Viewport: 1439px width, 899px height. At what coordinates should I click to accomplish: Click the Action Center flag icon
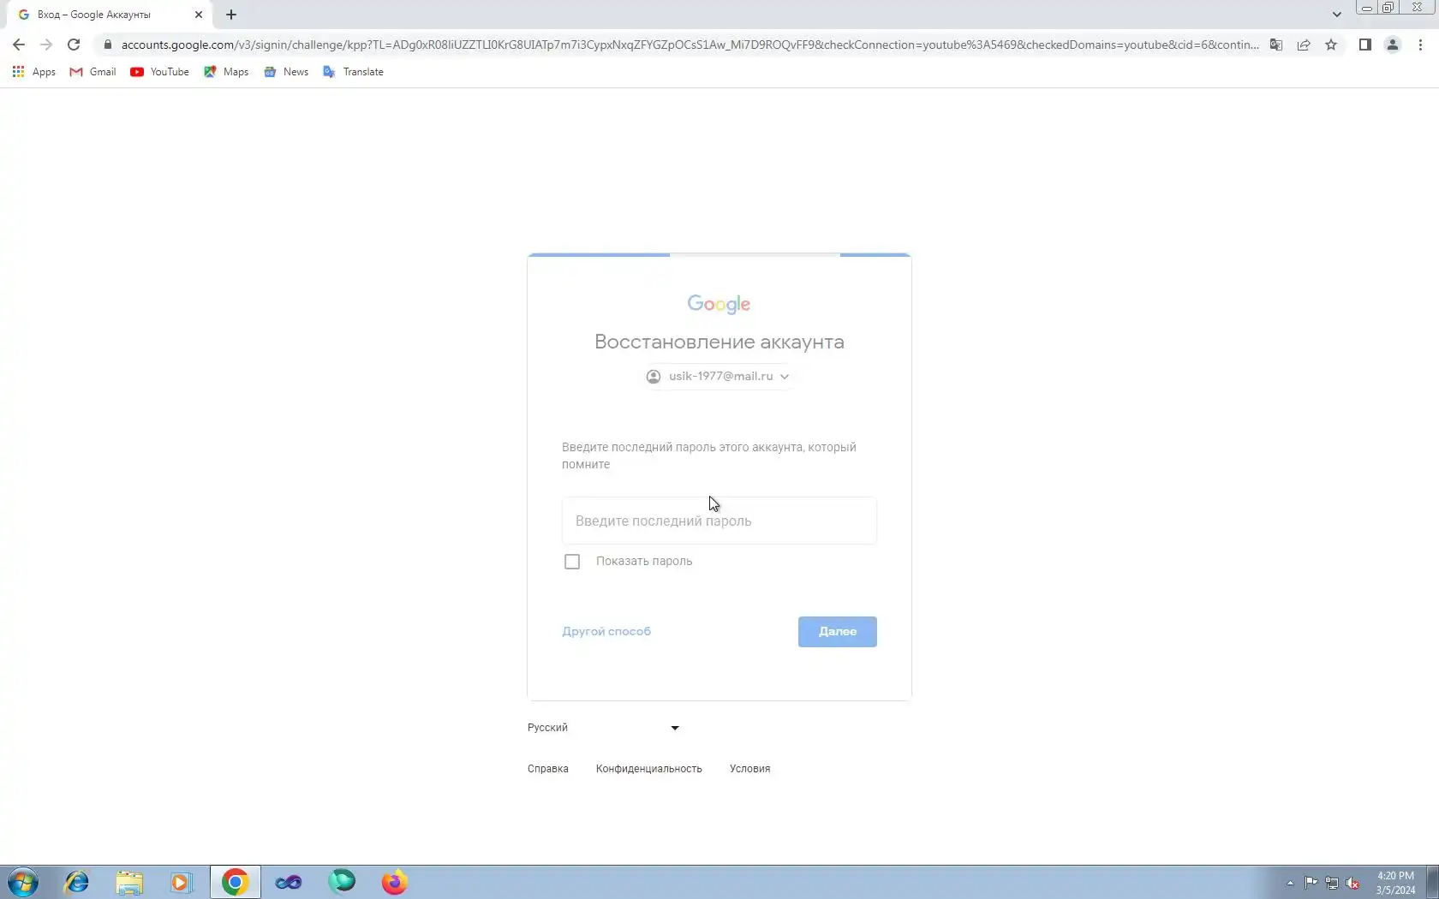click(1311, 883)
